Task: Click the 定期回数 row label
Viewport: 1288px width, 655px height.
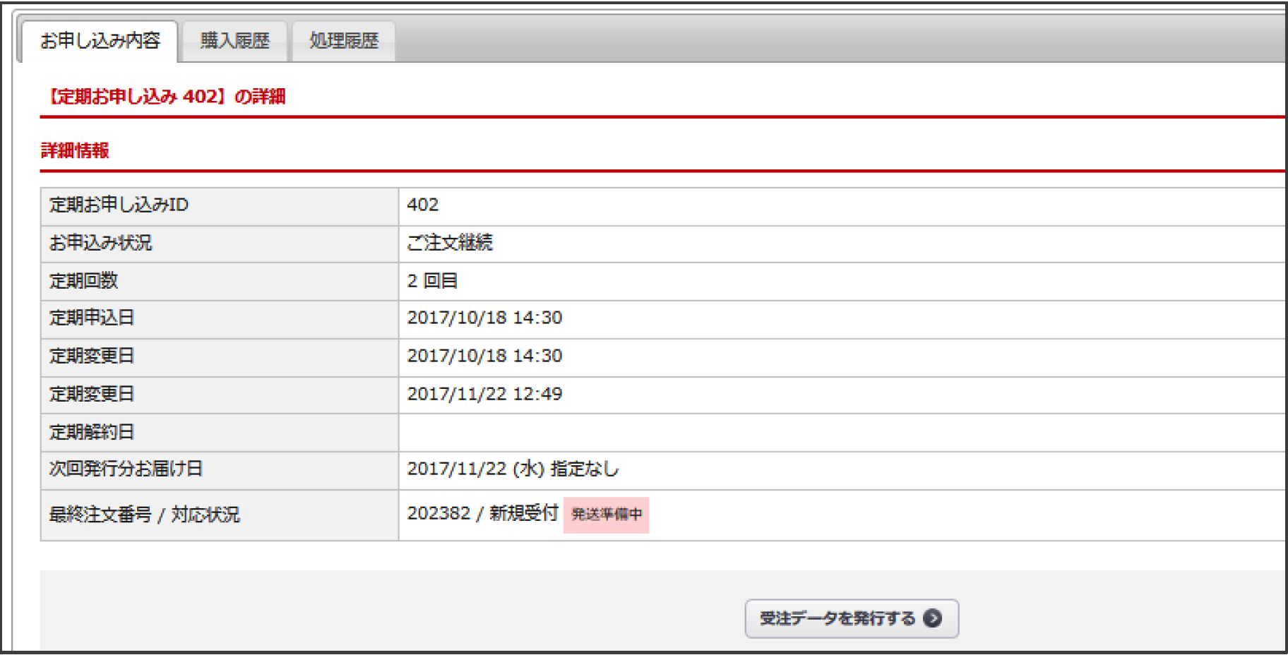Action: coord(83,281)
